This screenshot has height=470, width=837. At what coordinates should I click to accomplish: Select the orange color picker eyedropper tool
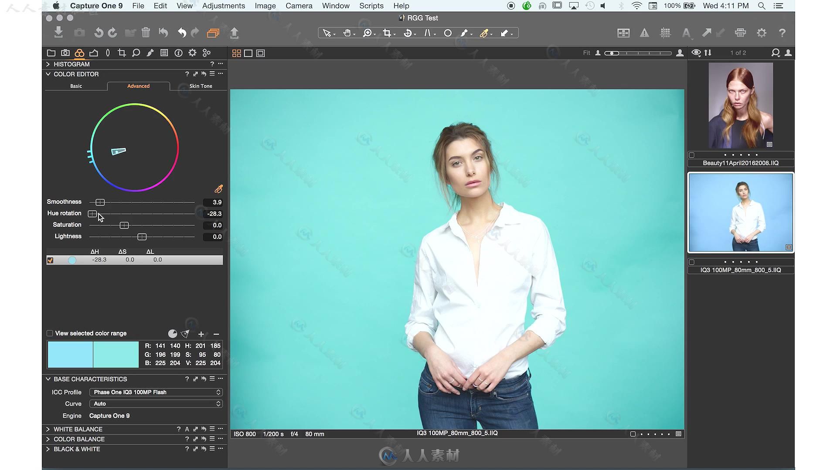pyautogui.click(x=484, y=33)
